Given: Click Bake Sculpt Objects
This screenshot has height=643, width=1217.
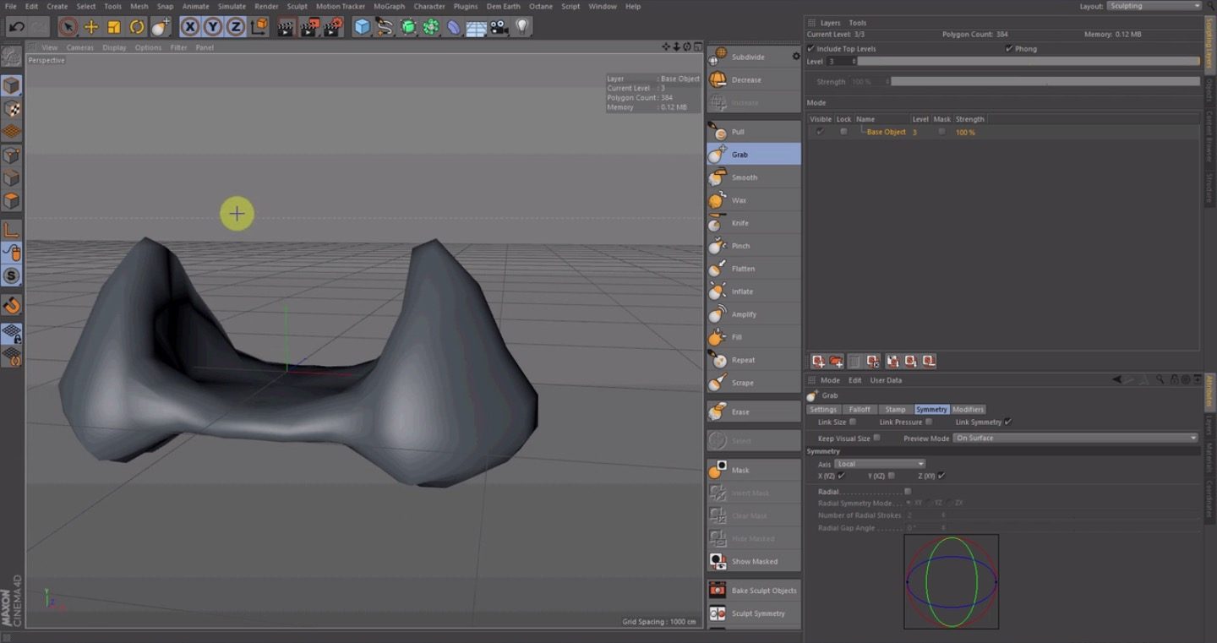Looking at the screenshot, I should (x=754, y=591).
